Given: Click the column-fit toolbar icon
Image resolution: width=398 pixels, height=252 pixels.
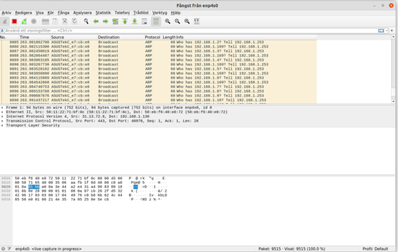Looking at the screenshot, I should point(197,22).
